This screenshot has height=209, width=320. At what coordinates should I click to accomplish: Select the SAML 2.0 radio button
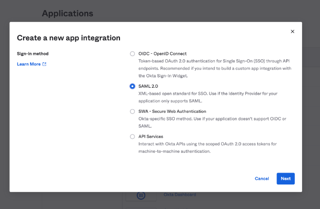(x=133, y=86)
